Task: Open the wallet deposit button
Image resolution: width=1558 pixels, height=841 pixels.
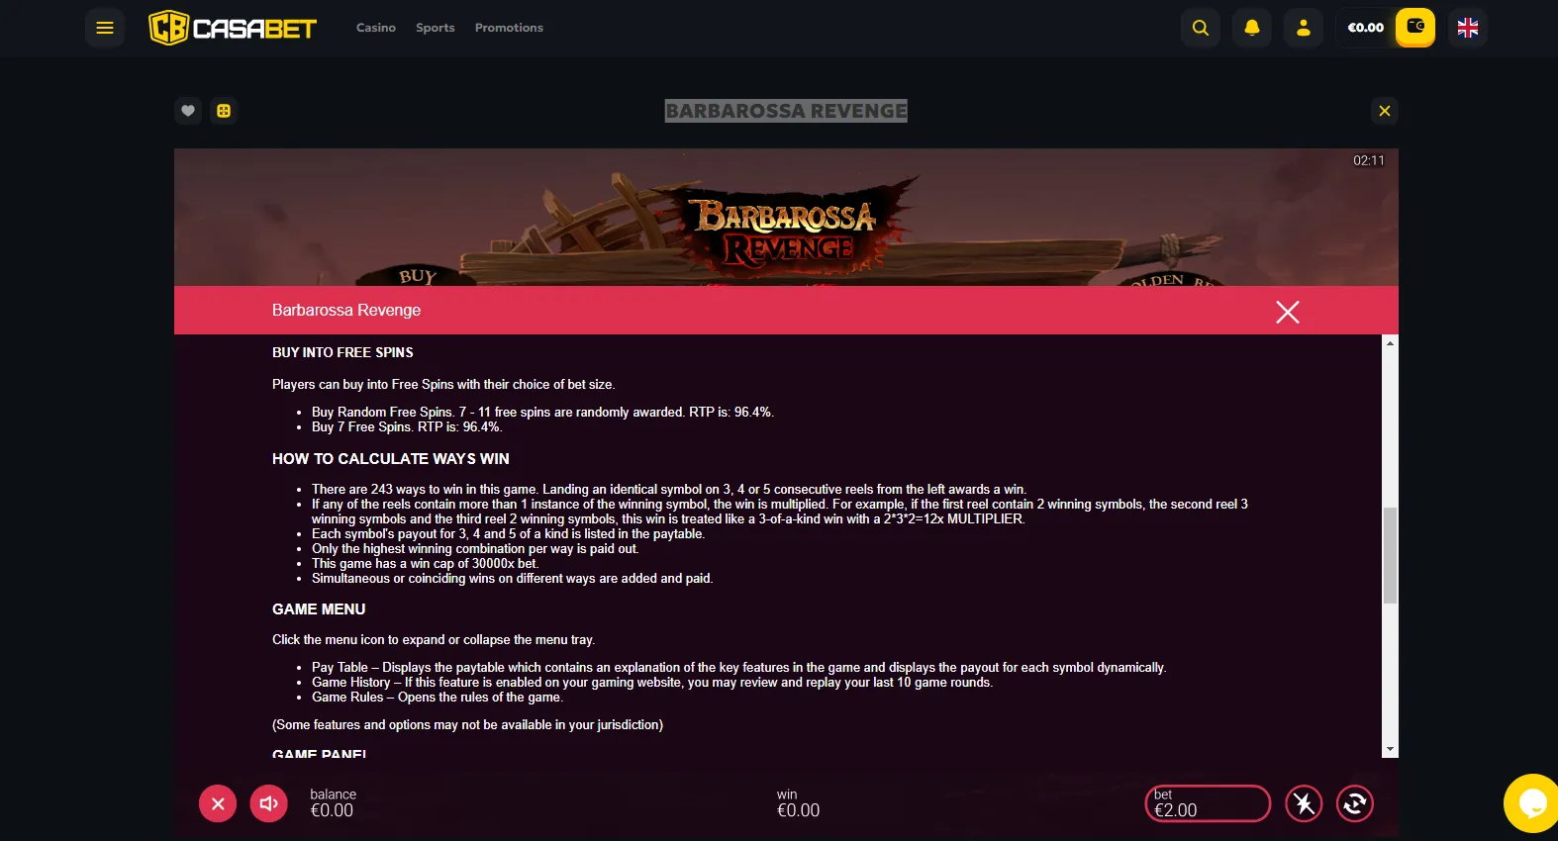Action: click(1415, 28)
